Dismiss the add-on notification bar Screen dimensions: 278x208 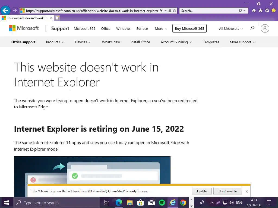point(247,191)
